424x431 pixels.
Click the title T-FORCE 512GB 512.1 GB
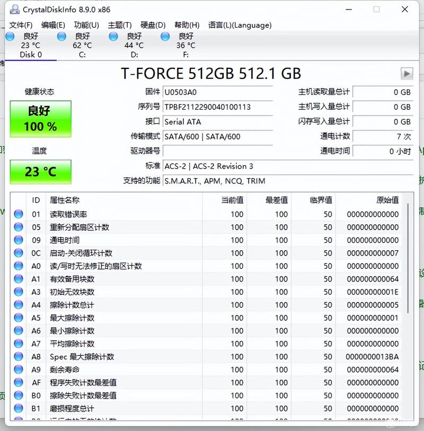click(x=211, y=74)
